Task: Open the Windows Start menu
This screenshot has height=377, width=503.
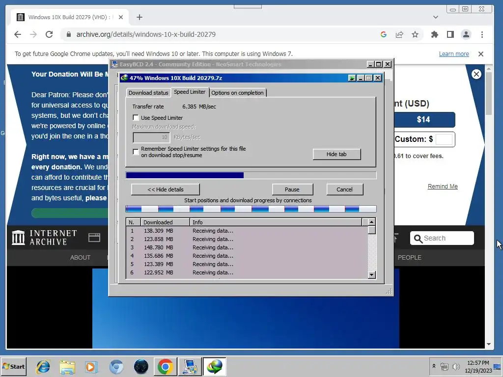Action: click(x=14, y=366)
